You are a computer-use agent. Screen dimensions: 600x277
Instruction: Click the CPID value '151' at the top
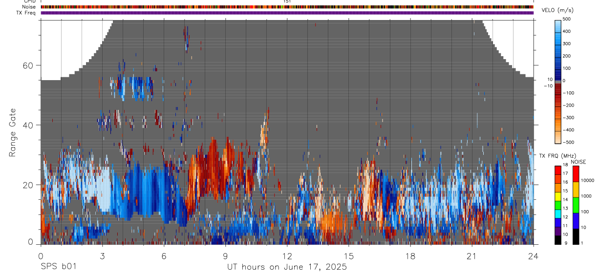(287, 1)
